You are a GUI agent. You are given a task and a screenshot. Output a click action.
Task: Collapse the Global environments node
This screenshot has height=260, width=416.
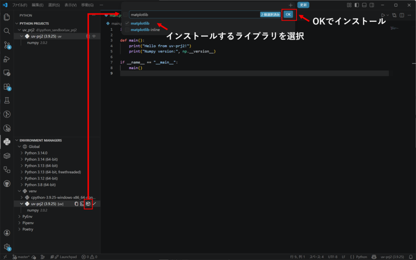19,147
